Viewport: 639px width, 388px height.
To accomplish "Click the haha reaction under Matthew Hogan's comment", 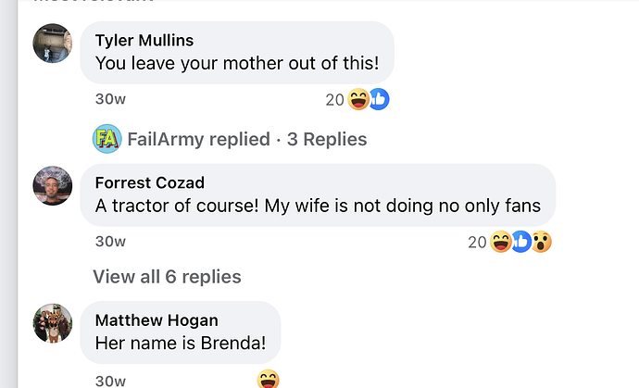I will coord(268,379).
